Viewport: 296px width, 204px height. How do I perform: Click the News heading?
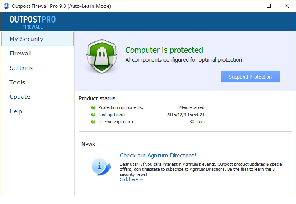pyautogui.click(x=88, y=144)
